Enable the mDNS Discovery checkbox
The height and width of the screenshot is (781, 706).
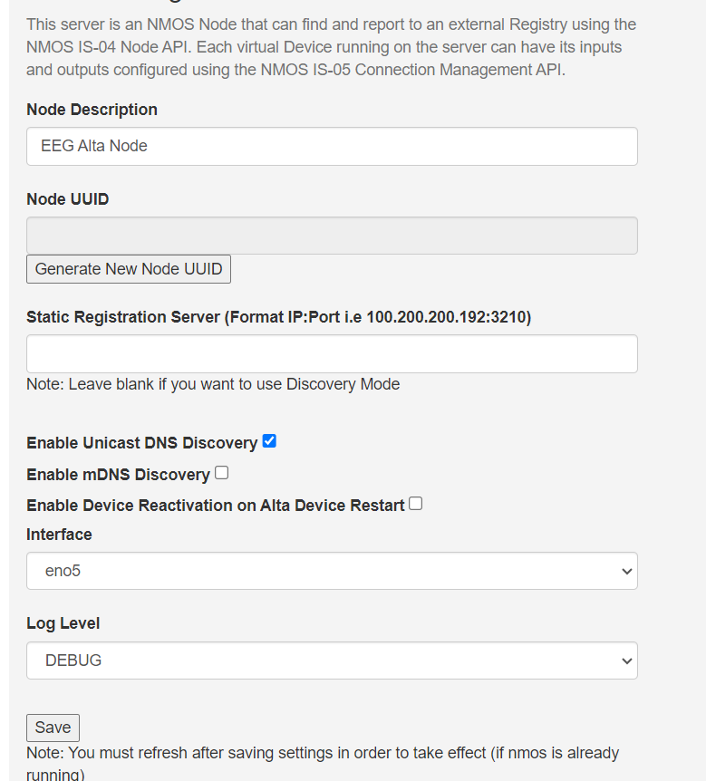[221, 473]
